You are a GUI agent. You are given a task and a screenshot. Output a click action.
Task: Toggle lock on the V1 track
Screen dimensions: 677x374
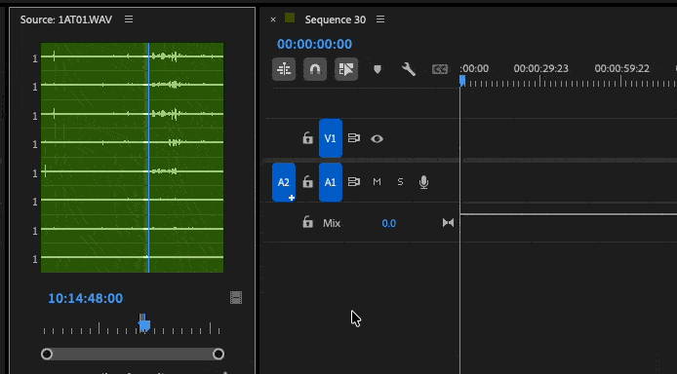point(307,138)
